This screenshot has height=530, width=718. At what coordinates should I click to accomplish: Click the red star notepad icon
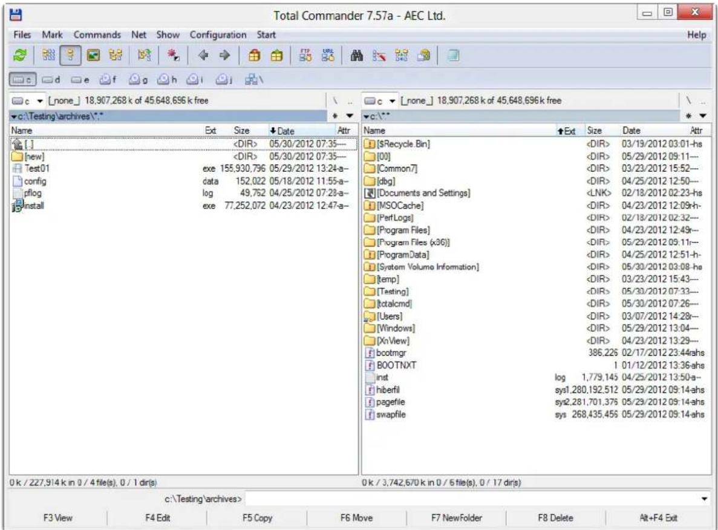(x=173, y=56)
